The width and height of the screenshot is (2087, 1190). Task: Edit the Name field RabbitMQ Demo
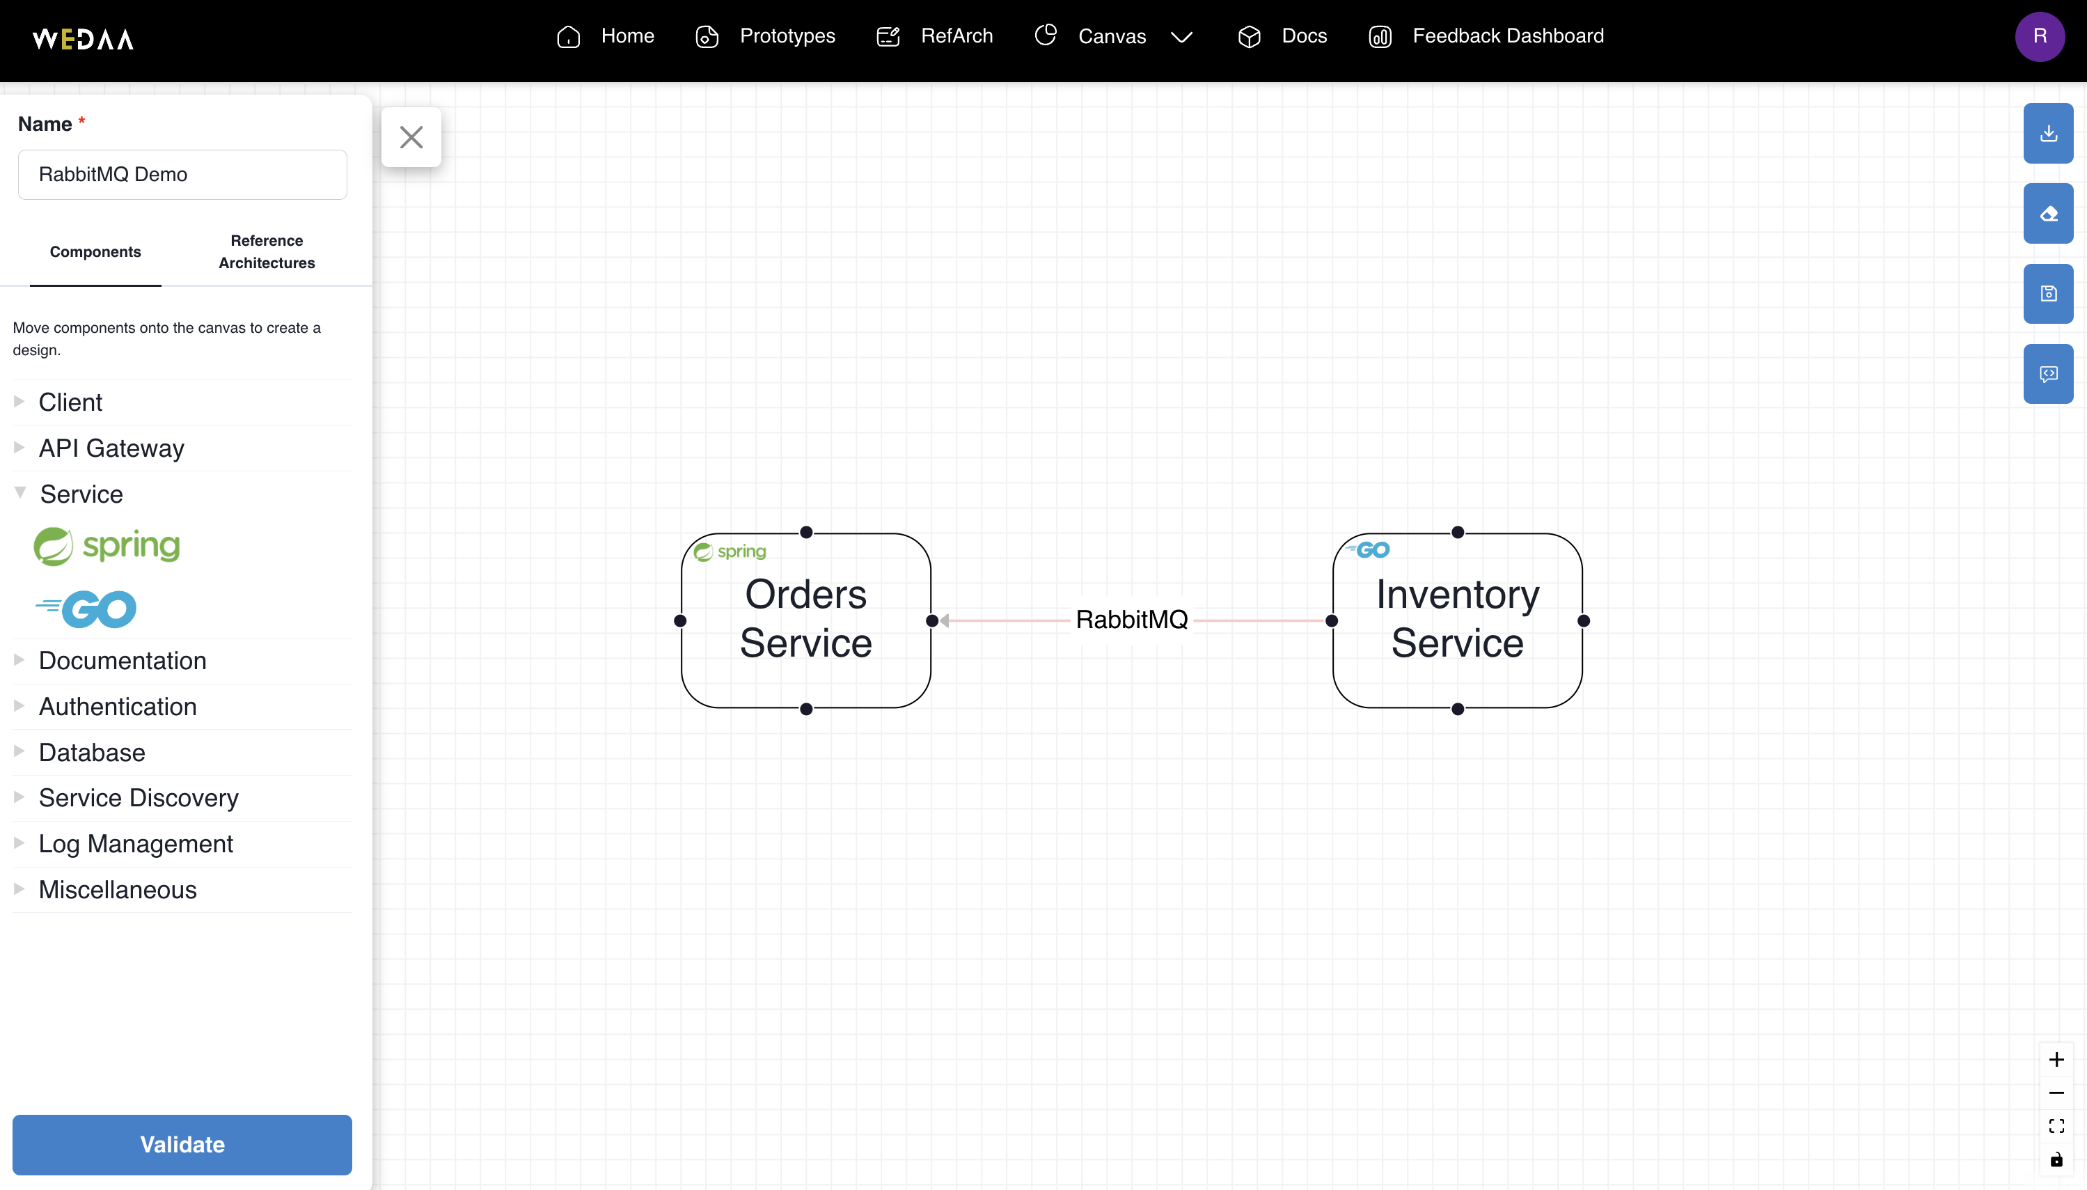tap(182, 174)
